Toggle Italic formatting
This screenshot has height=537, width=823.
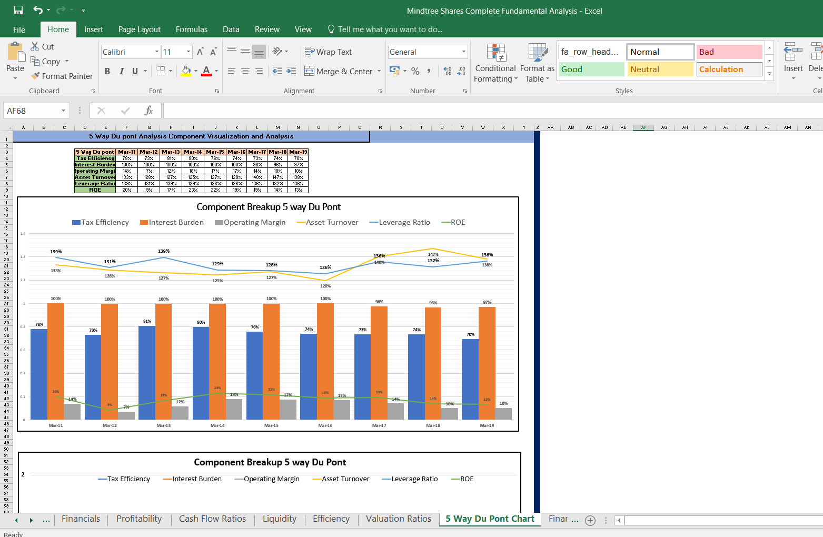click(x=122, y=71)
